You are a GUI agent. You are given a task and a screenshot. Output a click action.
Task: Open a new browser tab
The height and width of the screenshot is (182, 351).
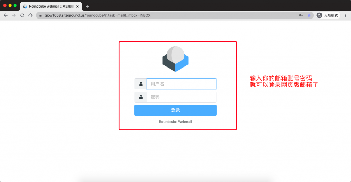pos(87,7)
